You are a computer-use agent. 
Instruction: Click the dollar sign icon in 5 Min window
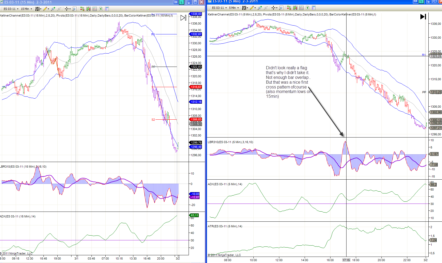308,8
